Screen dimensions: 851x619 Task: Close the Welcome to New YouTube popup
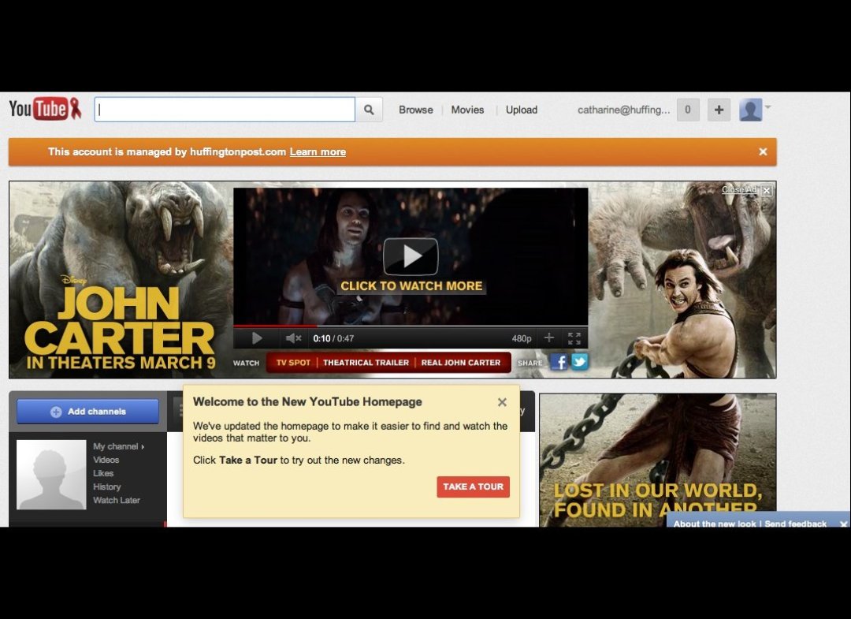point(502,402)
